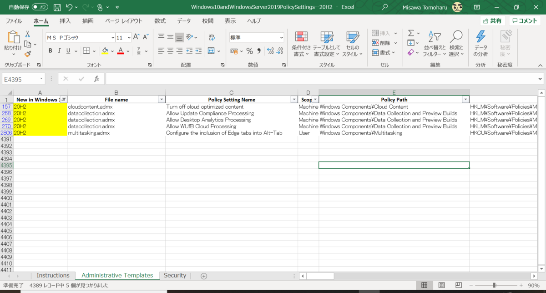Click column E header
Image resolution: width=546 pixels, height=293 pixels.
point(394,93)
